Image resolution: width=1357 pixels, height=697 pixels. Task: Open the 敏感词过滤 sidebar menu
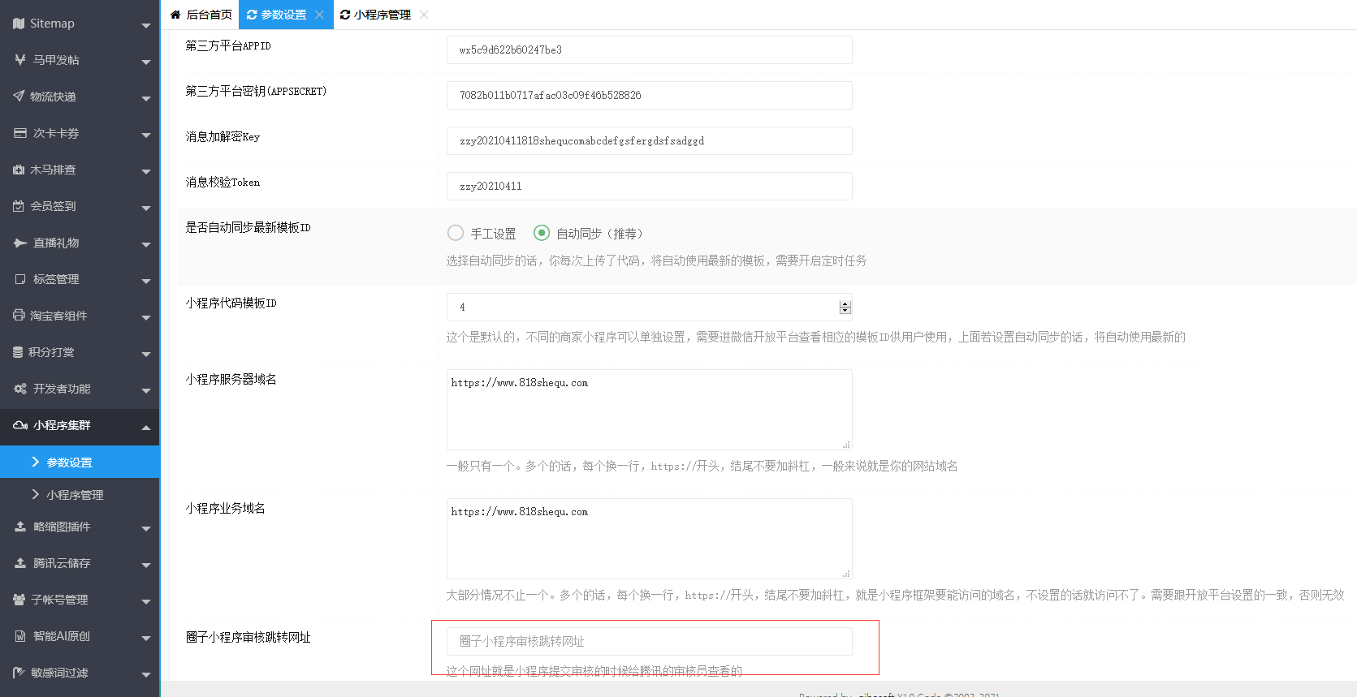click(80, 673)
